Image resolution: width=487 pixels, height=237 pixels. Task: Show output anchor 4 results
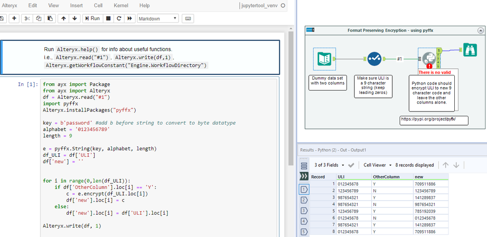[x=304, y=221]
